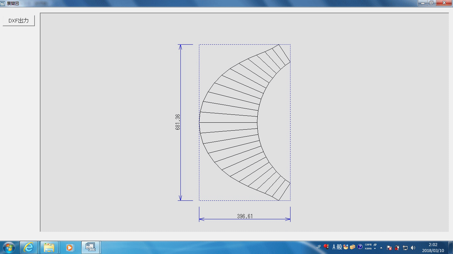
Task: Click the power plug tray icon
Action: [x=397, y=247]
